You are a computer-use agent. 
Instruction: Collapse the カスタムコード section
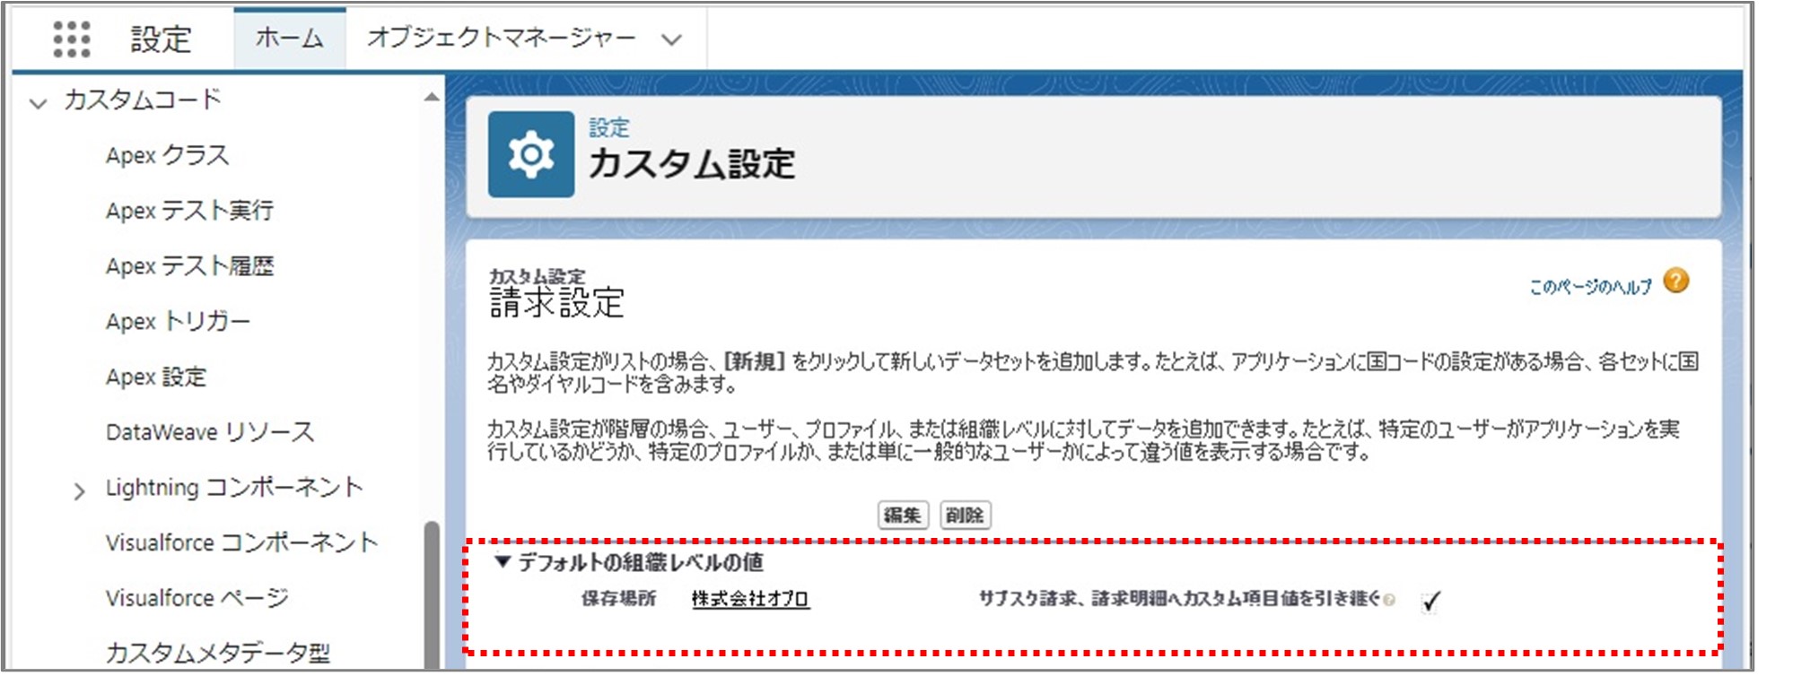[38, 102]
